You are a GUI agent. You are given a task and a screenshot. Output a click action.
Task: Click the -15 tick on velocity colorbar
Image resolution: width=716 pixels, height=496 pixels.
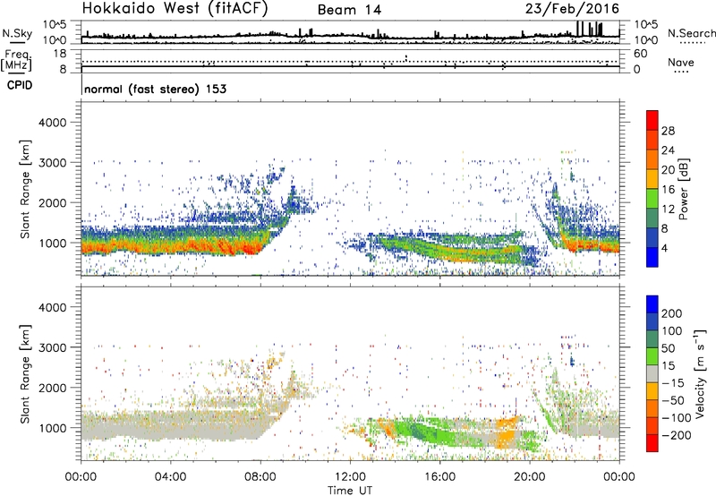point(673,383)
